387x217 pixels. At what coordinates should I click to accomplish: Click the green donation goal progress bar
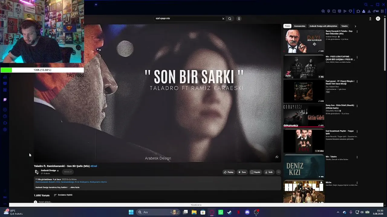[x=42, y=70]
